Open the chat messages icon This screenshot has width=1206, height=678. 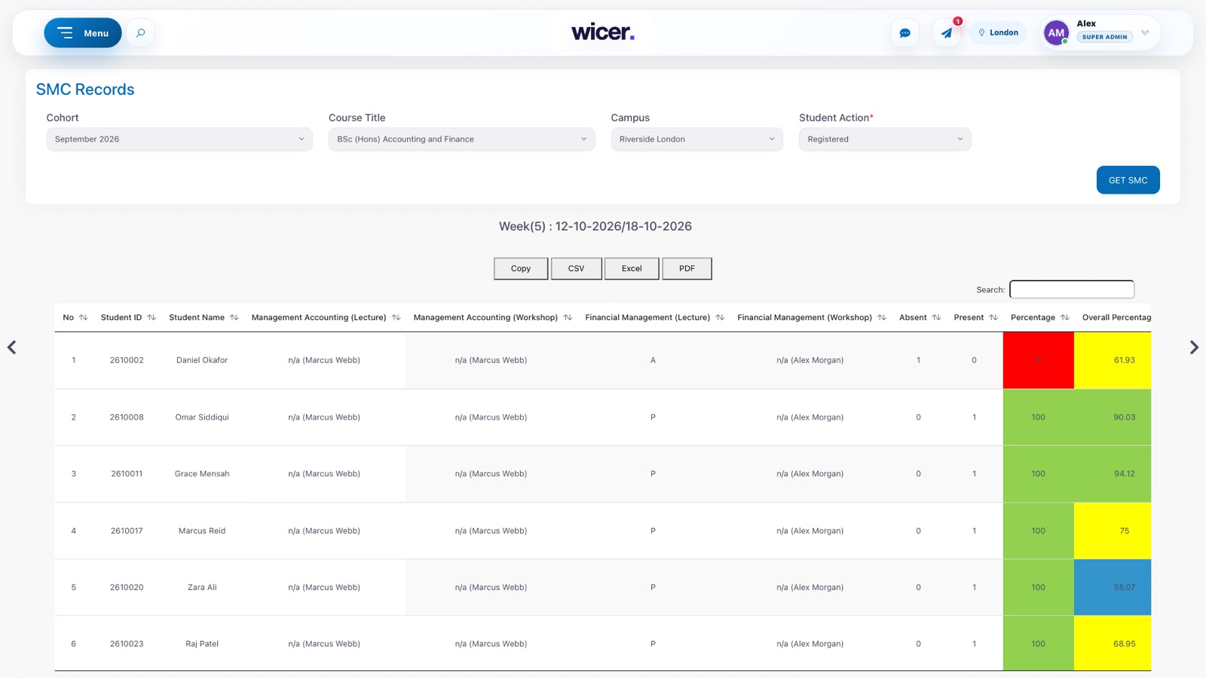click(x=905, y=33)
